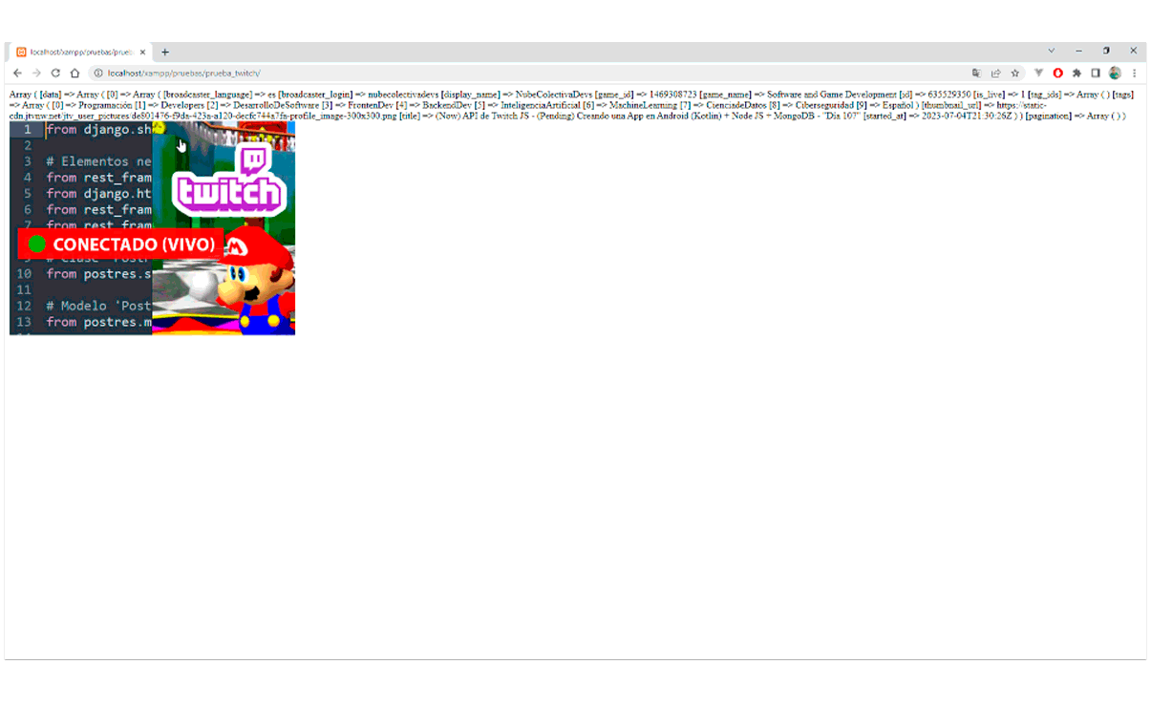Click the CONECTADO (VIVO) banner
Viewport: 1151px width, 702px height.
point(120,245)
